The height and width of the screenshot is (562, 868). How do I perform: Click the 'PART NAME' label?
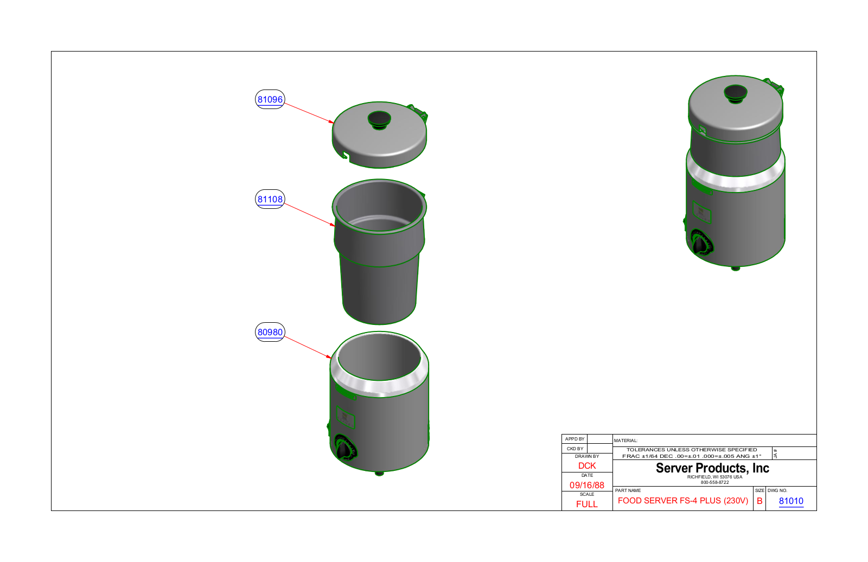pos(628,490)
